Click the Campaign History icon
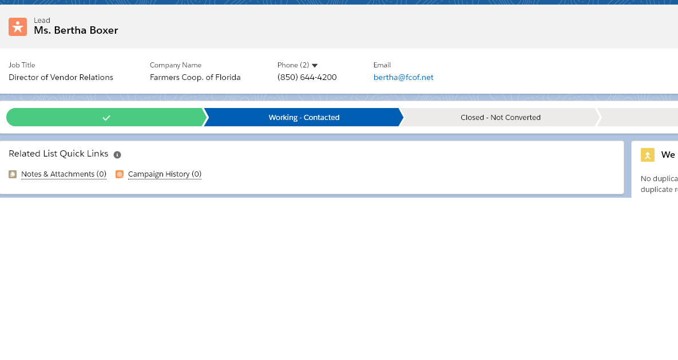The width and height of the screenshot is (678, 360). [120, 174]
